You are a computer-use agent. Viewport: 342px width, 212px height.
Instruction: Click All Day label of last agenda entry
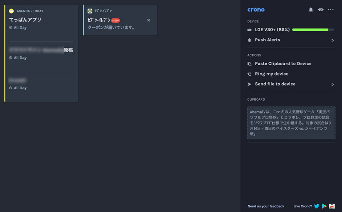(20, 88)
